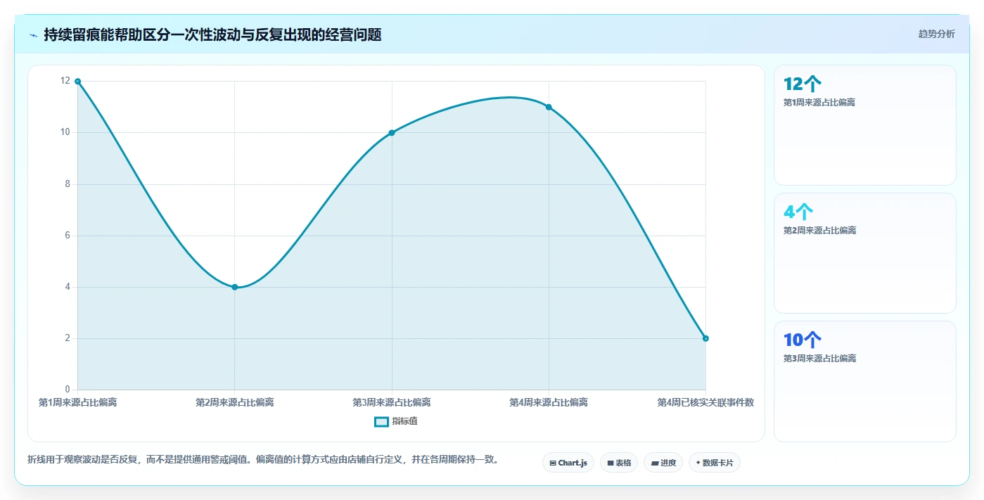Select the 数据卡片 tag chip

tap(715, 463)
